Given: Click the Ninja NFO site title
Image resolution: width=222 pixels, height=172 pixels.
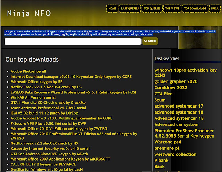Looking at the screenshot, I should tap(29, 13).
